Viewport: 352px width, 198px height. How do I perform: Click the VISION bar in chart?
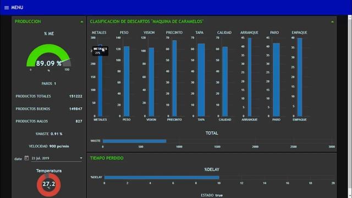tap(152, 82)
